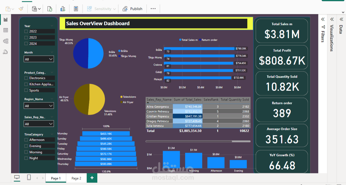
Task: Open the DAX query view
Action: click(x=6, y=52)
